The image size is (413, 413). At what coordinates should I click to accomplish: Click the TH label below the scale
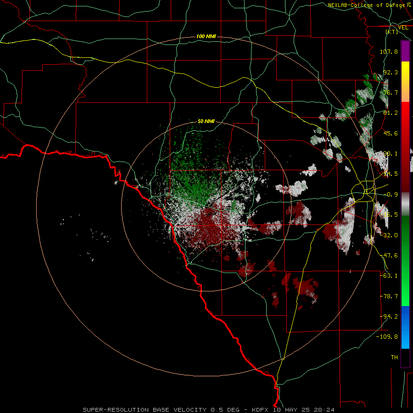coord(394,357)
